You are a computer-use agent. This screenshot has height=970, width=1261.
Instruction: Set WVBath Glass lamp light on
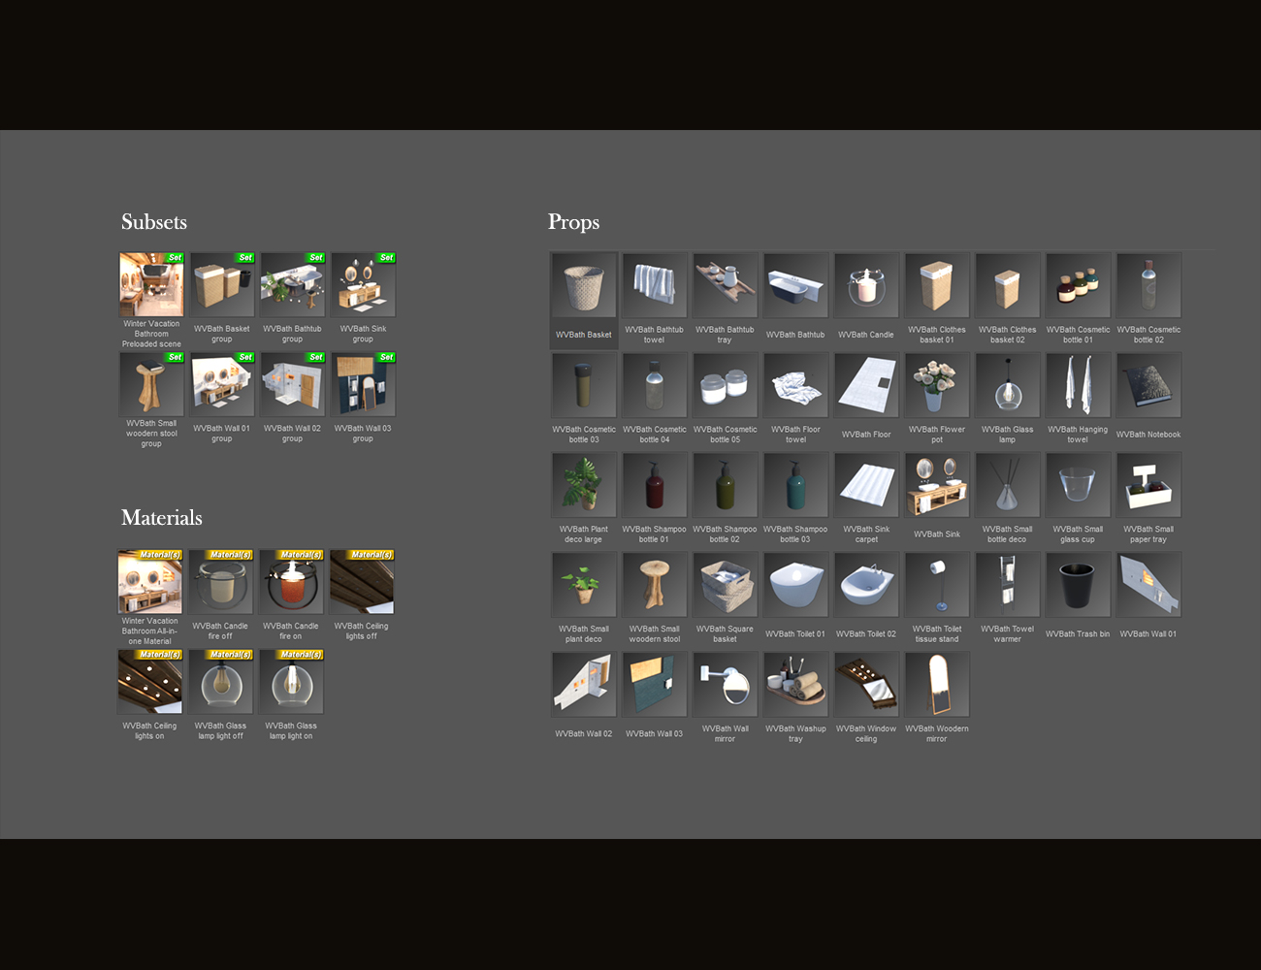coord(292,682)
